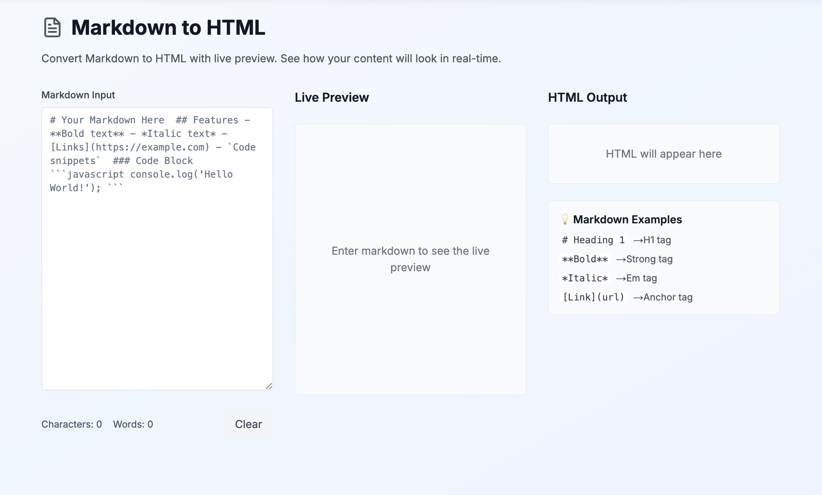
Task: Click the 'Live Preview' heading
Action: click(x=332, y=97)
